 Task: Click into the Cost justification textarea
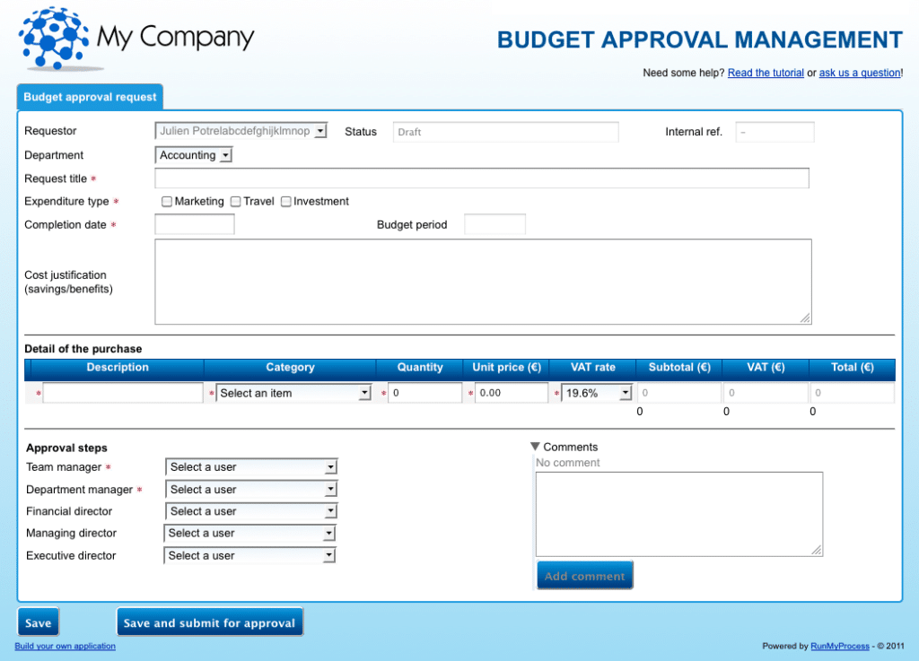coord(483,282)
